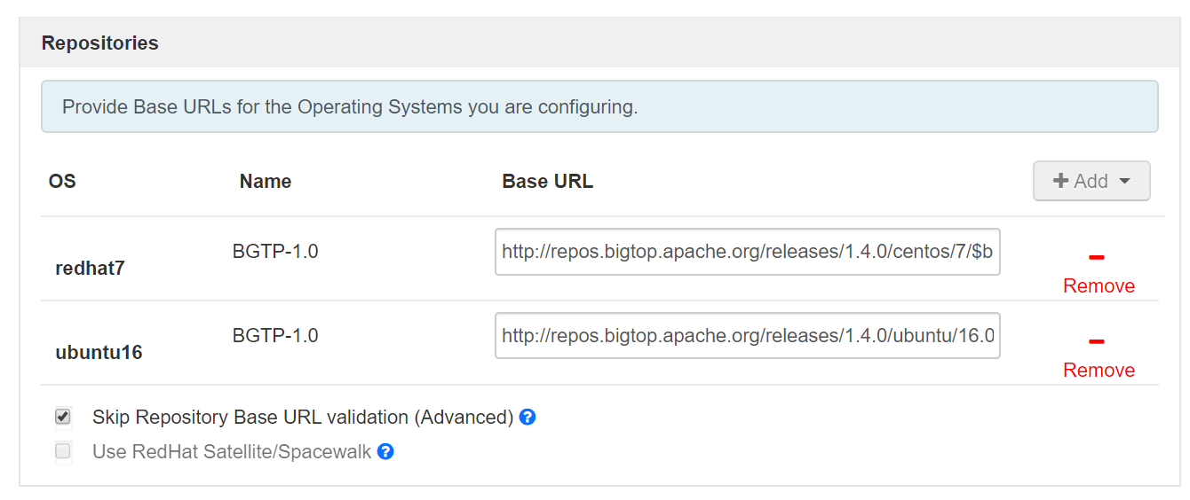Select the redhat7 OS label
This screenshot has width=1190, height=500.
(x=90, y=268)
